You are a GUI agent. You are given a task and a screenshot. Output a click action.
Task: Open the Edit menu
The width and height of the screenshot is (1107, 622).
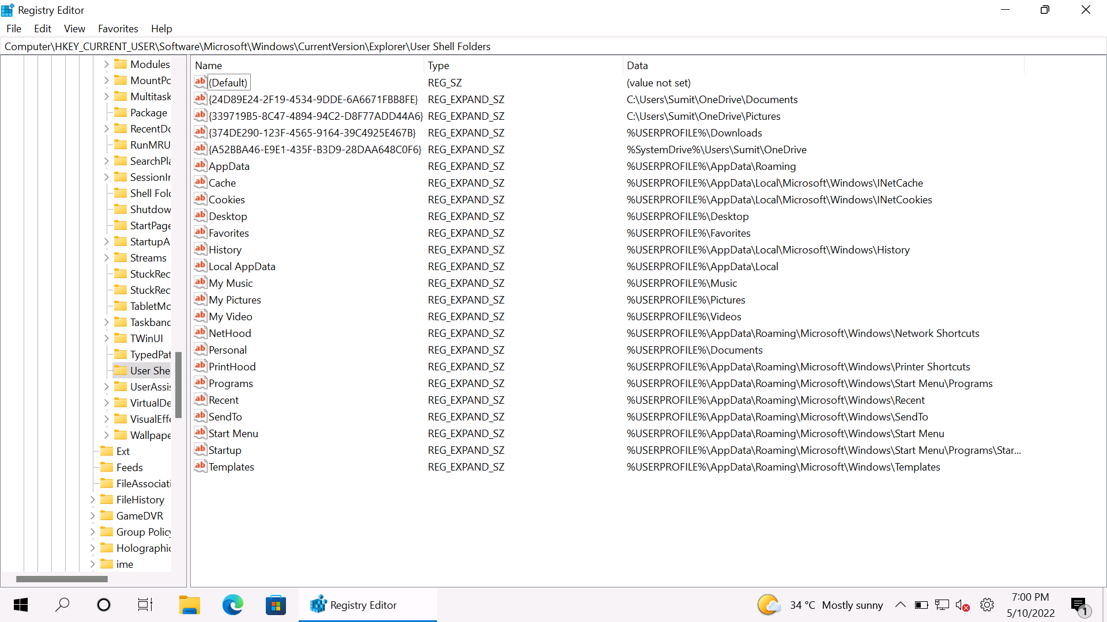42,28
